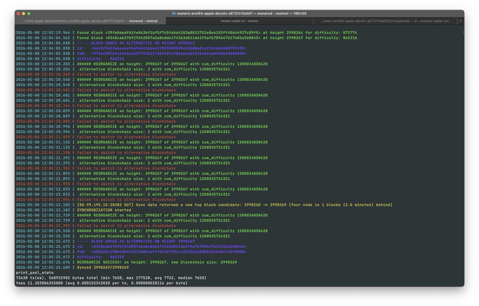The width and height of the screenshot is (479, 306).
Task: Click the PoW line starting 658dd5c198bc8bfc
Action: point(131,252)
